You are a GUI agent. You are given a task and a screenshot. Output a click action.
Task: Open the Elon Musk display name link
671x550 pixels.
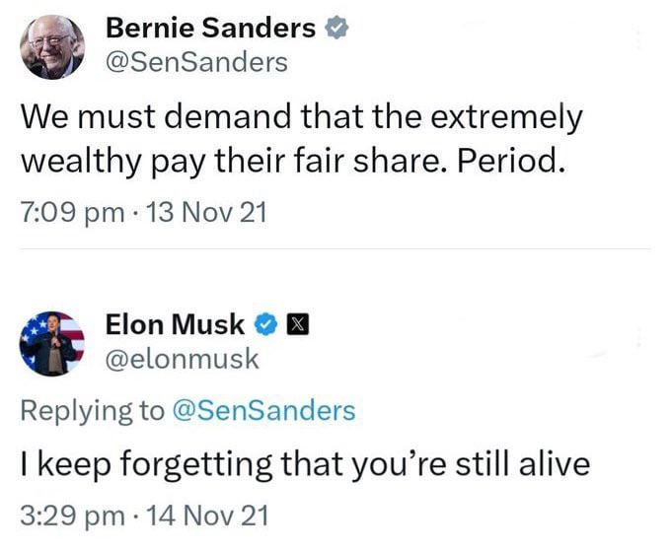pyautogui.click(x=175, y=323)
